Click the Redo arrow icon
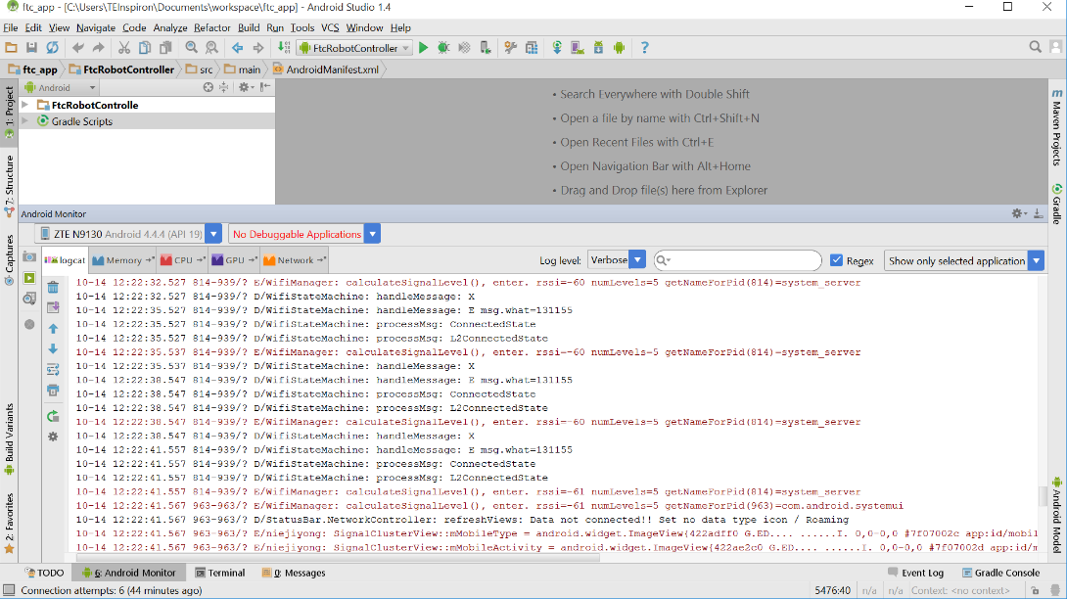The image size is (1067, 599). coord(99,48)
